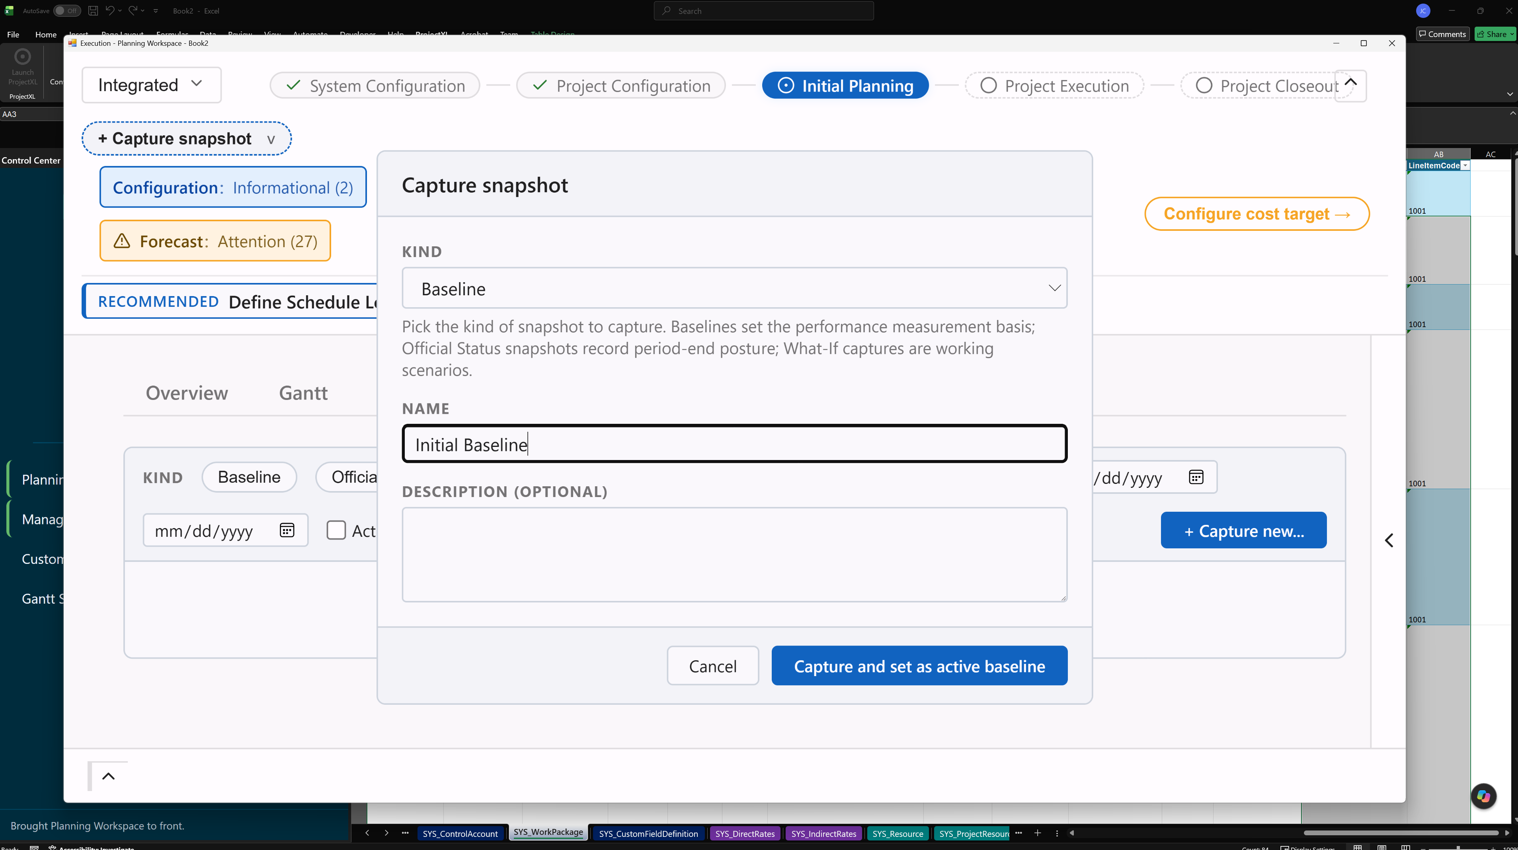Click the Forecast warning triangle icon
This screenshot has width=1518, height=850.
click(x=121, y=241)
